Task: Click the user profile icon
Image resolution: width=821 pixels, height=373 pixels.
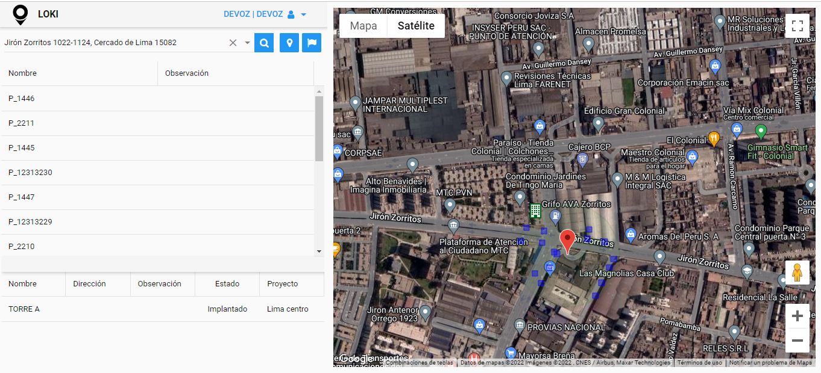Action: point(291,14)
